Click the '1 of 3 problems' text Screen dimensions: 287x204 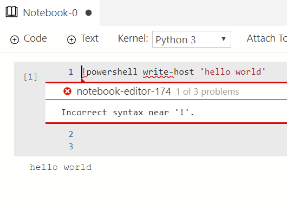(207, 91)
